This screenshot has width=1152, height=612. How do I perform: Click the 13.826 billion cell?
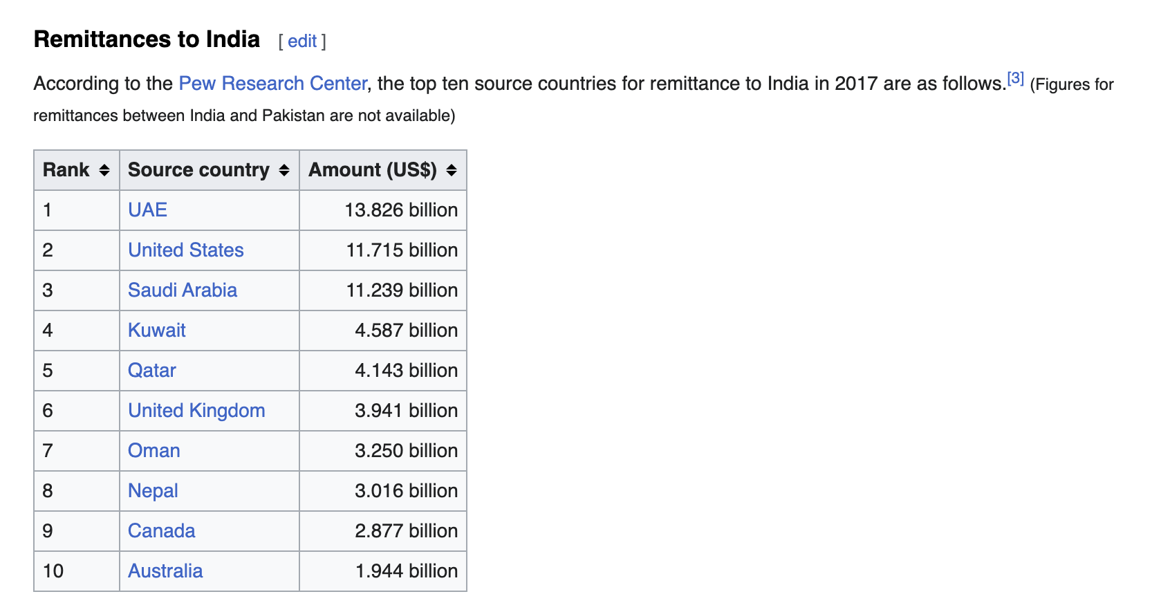383,210
